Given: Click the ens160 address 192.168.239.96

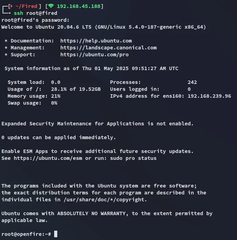Looking at the screenshot, I should point(209,96).
